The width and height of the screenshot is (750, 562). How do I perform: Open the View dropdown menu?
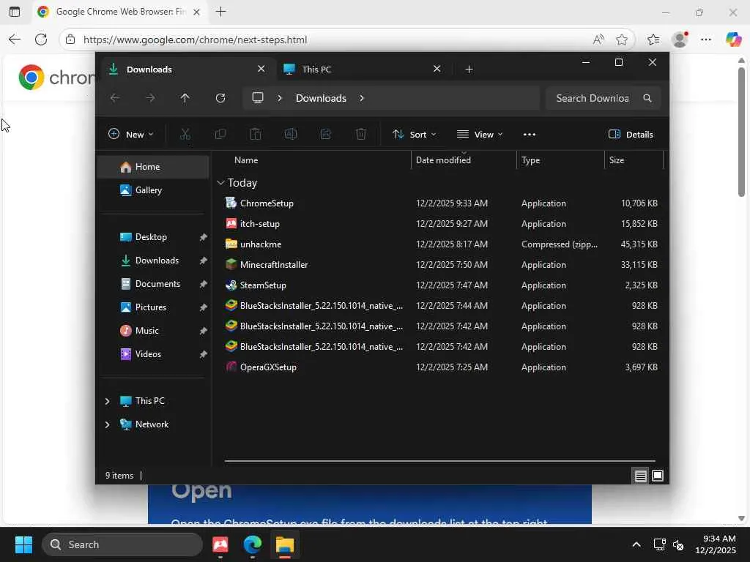tap(480, 135)
